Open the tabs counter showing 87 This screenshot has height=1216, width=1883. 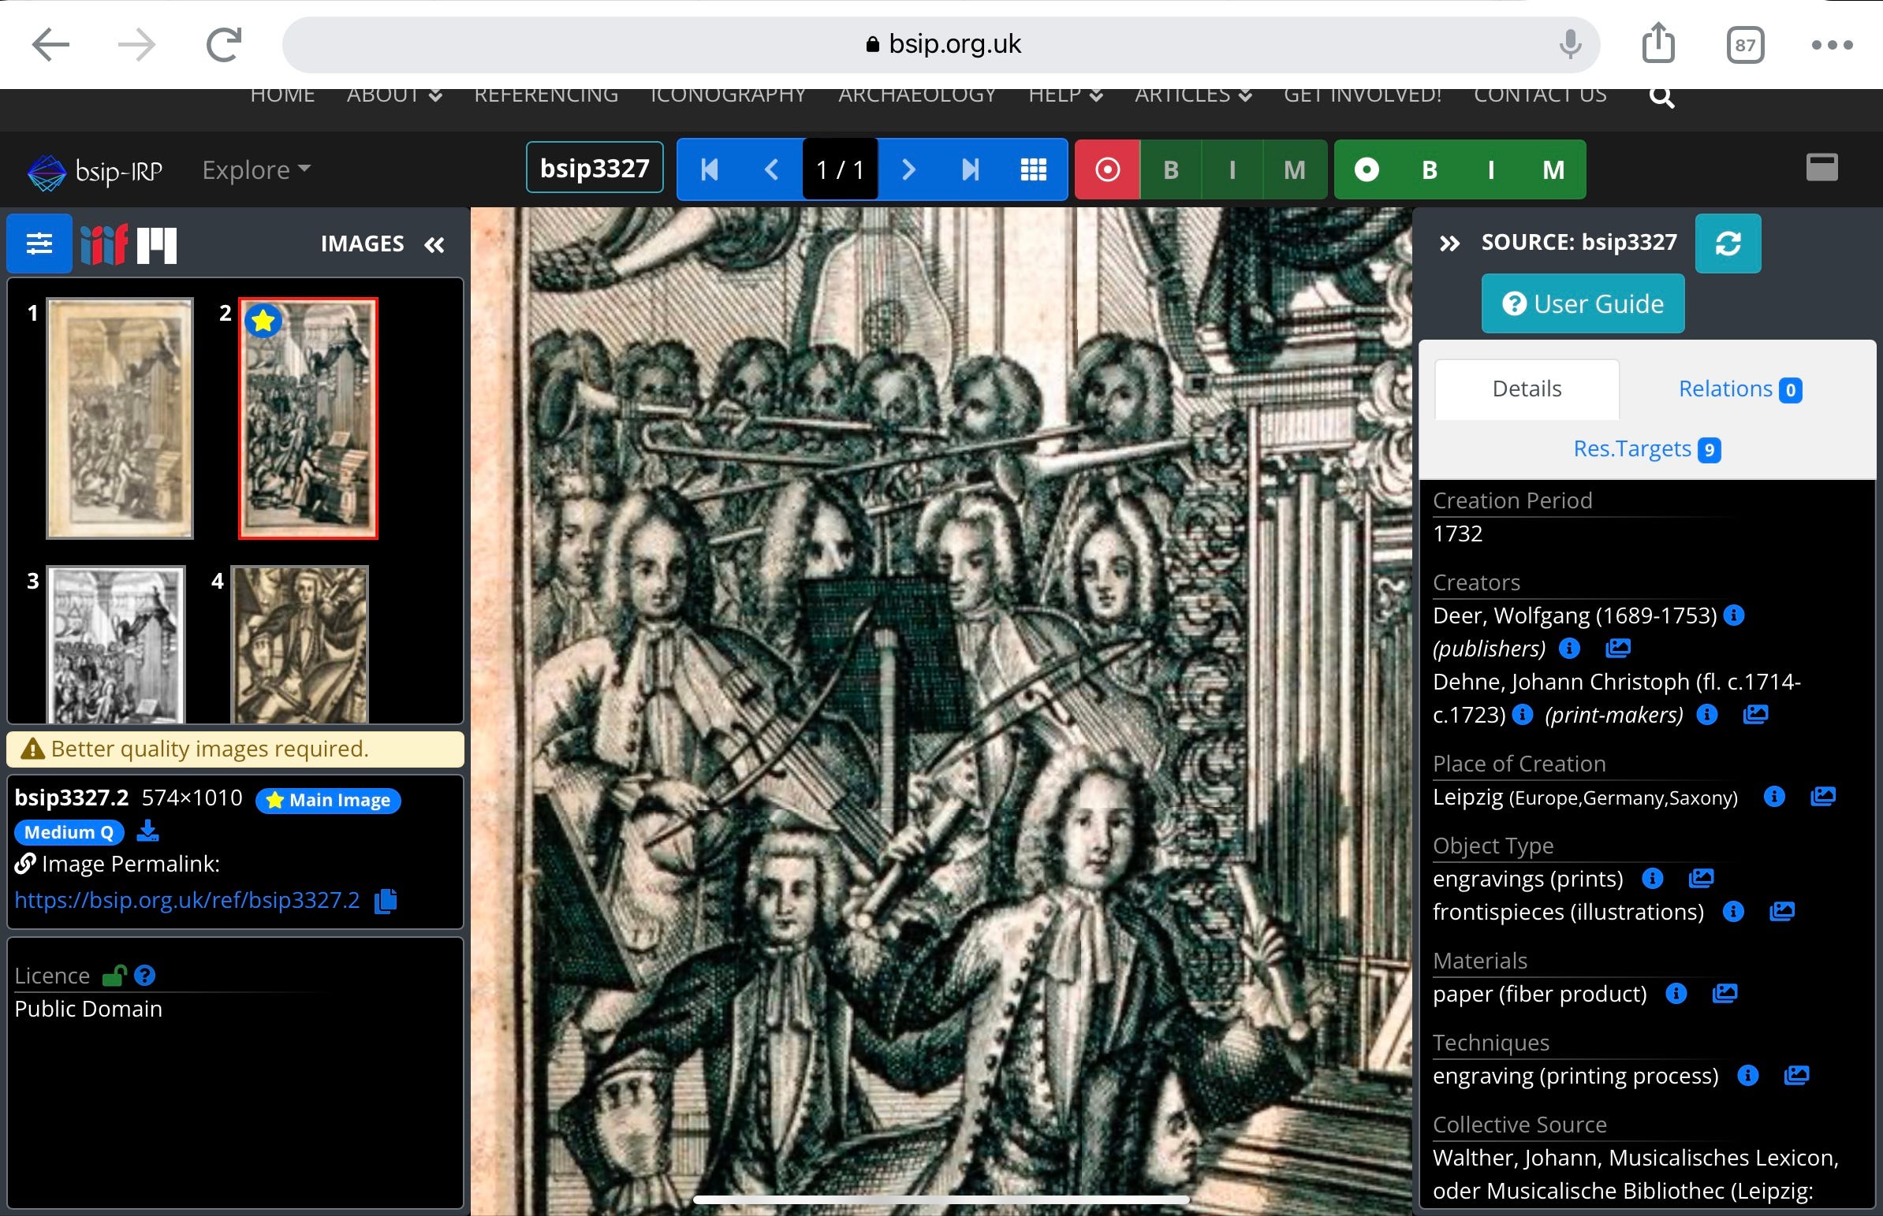(1745, 45)
